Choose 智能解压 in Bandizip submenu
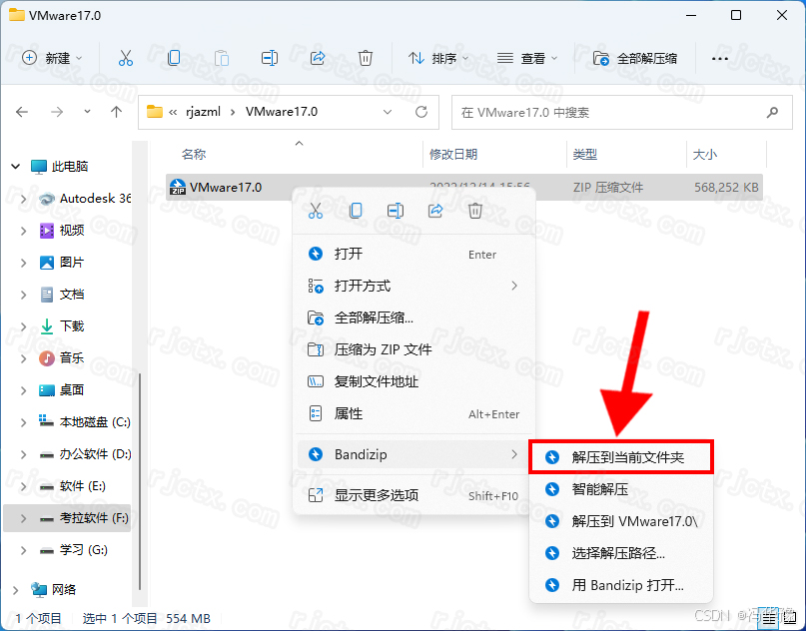This screenshot has height=631, width=806. pyautogui.click(x=621, y=489)
